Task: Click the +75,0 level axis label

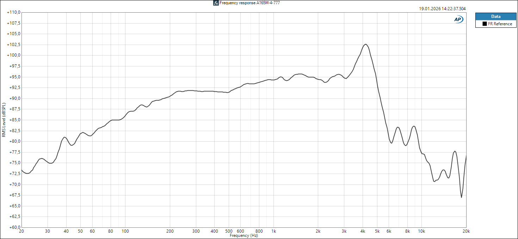Action: pos(15,163)
